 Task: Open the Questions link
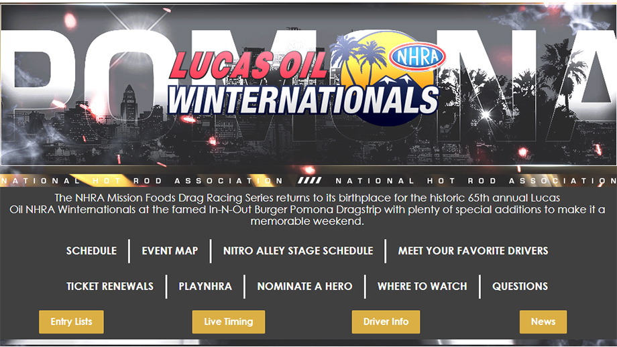pyautogui.click(x=520, y=286)
